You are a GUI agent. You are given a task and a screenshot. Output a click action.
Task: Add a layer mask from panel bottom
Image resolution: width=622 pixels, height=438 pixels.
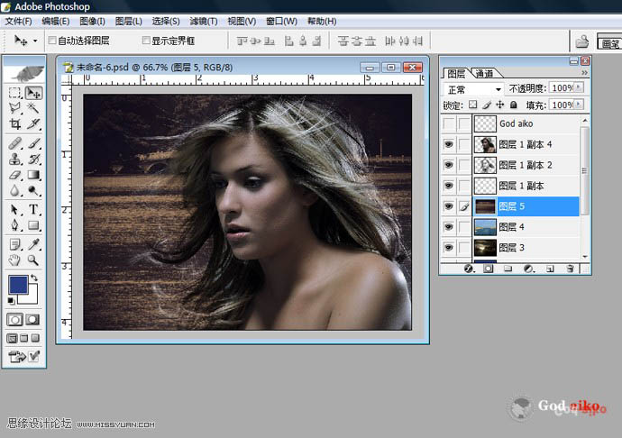(488, 269)
